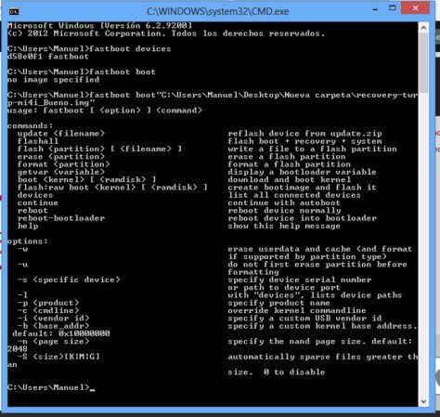This screenshot has height=417, width=440.
Task: Click the '-i <vendor id>' option
Action: tap(53, 319)
